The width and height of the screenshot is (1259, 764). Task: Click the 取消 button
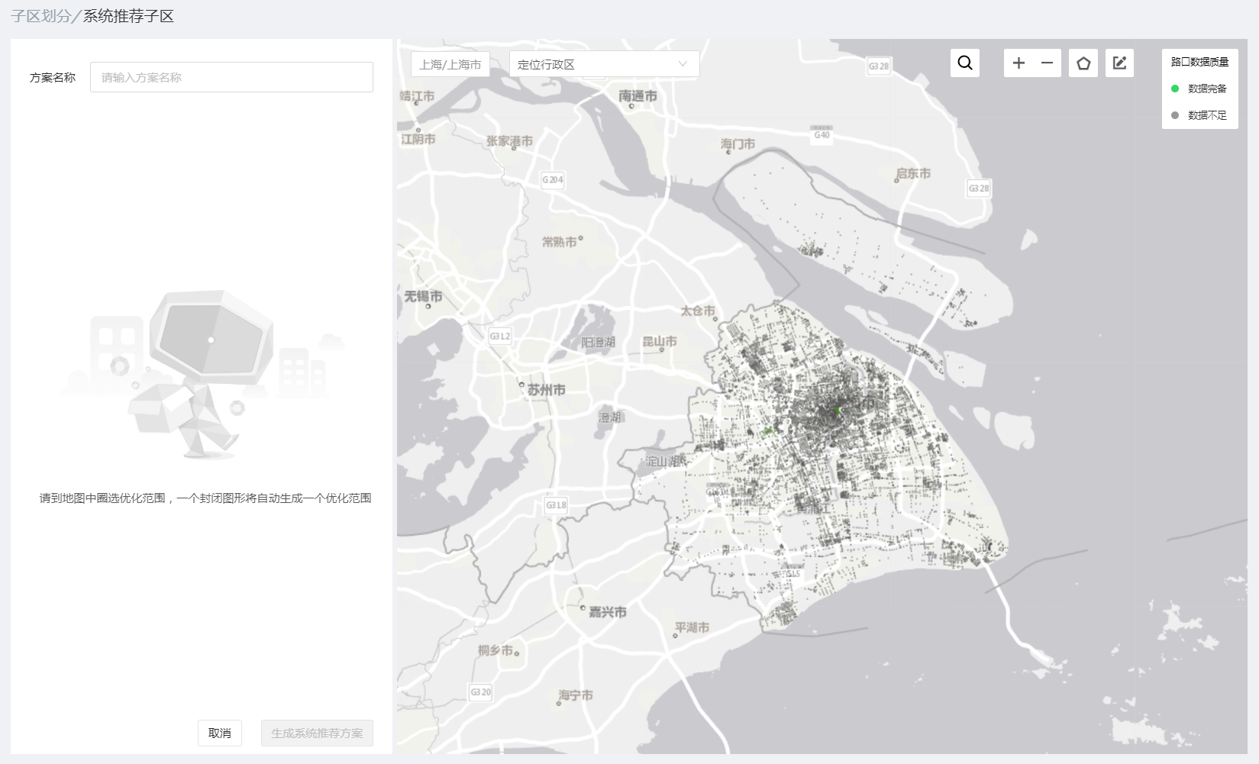220,733
